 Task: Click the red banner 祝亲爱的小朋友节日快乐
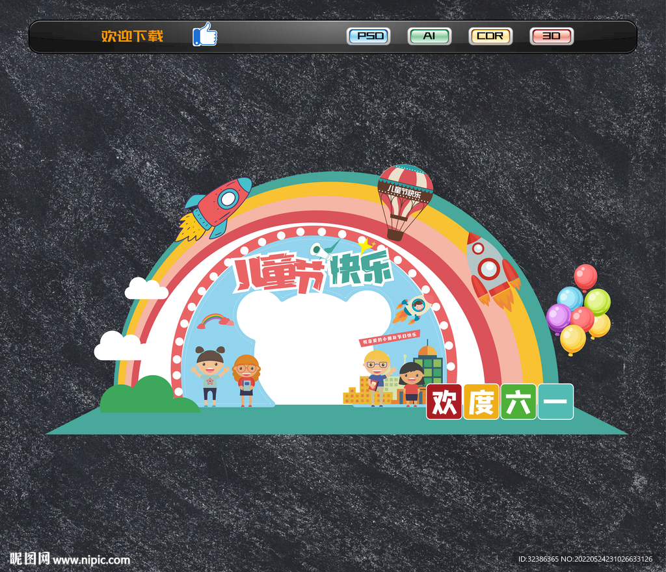(x=390, y=338)
